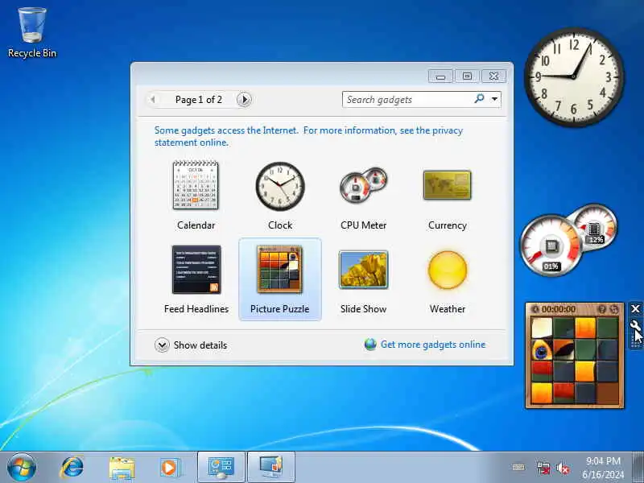Open the network status tray icon
The height and width of the screenshot is (483, 644).
[x=543, y=468]
